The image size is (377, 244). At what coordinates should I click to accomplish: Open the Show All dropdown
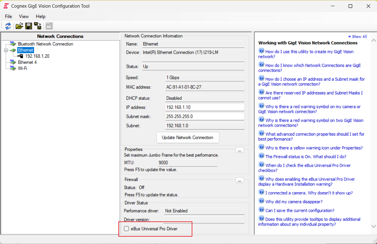point(357,36)
